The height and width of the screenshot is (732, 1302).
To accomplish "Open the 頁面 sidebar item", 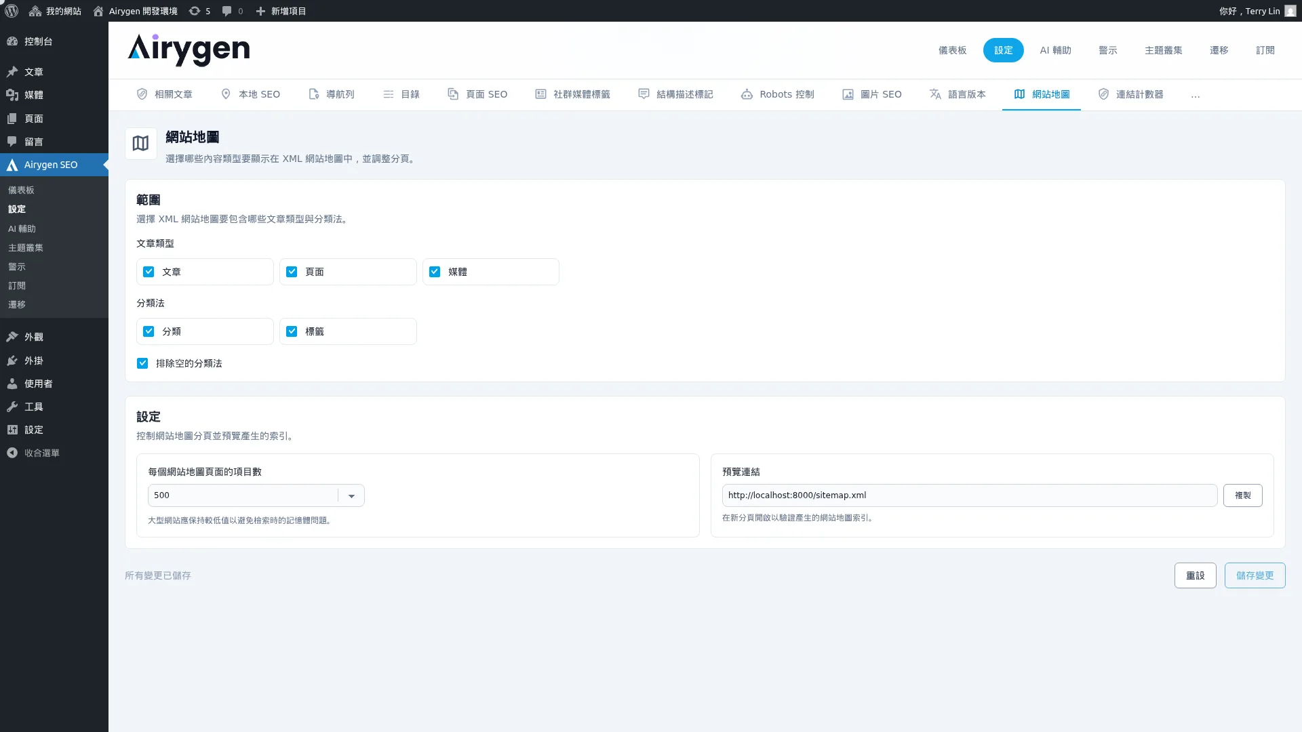I will point(54,119).
